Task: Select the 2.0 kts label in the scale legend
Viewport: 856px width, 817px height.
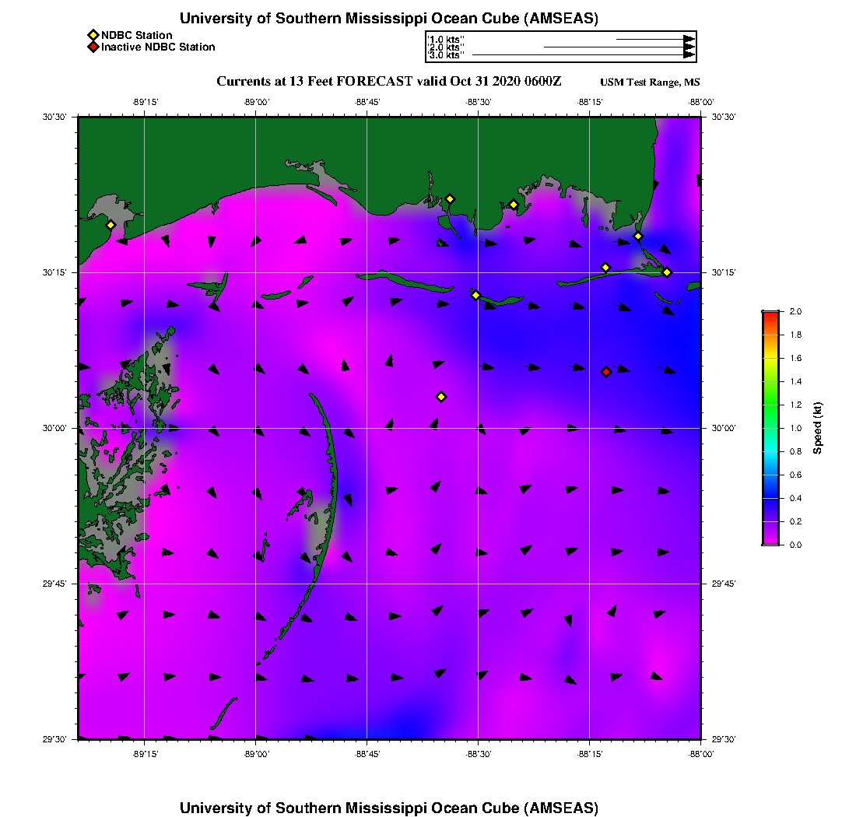Action: 446,47
